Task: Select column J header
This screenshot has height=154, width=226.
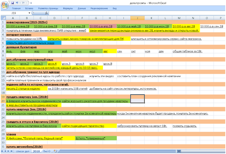Action: click(x=137, y=18)
